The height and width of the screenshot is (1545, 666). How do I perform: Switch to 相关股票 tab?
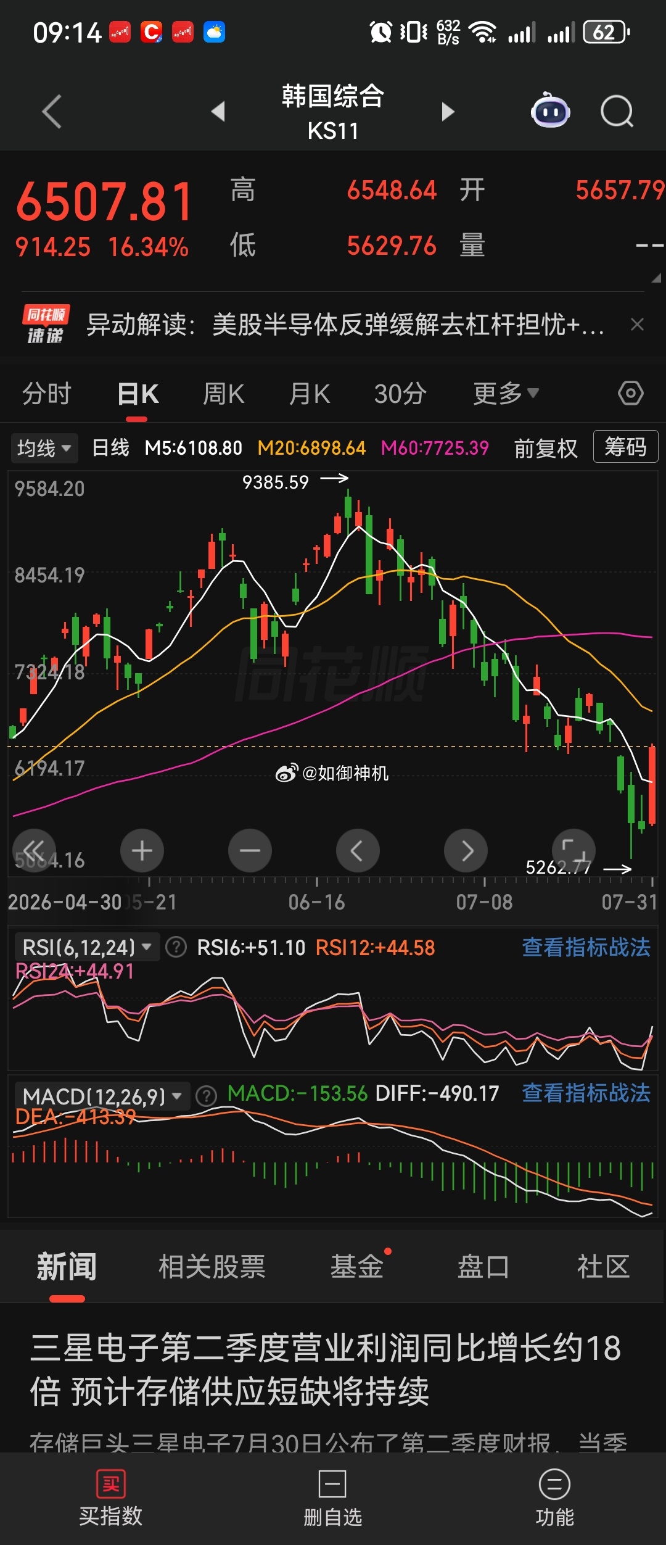coord(212,1267)
